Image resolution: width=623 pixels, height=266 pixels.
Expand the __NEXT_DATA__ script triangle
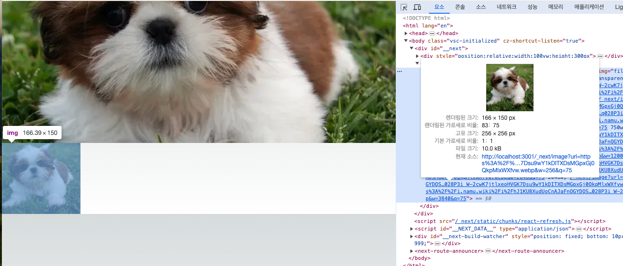(411, 229)
